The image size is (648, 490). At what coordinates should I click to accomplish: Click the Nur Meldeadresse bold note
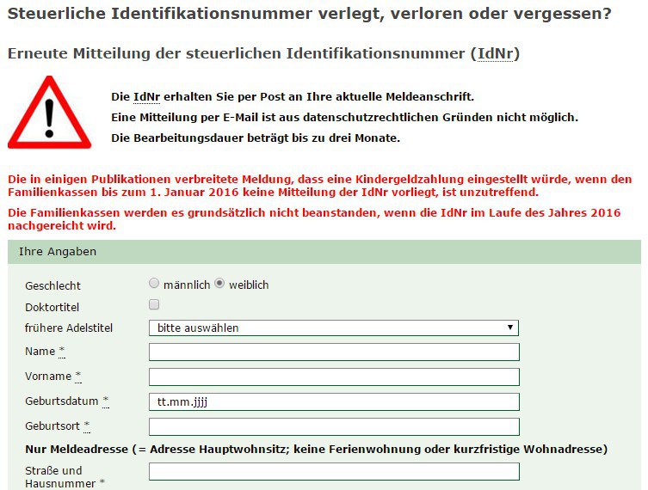pos(316,449)
